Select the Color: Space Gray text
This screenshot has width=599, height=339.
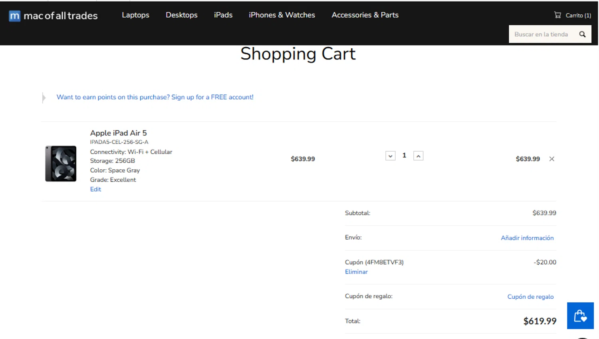point(115,170)
